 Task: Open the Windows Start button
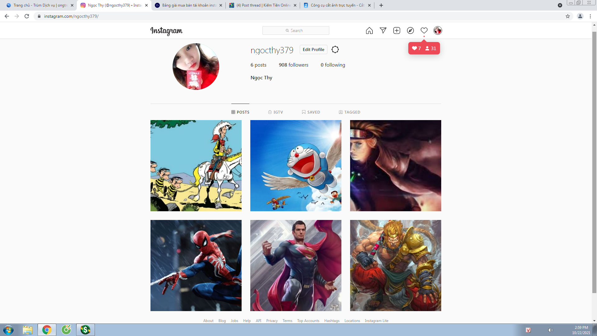[8, 330]
